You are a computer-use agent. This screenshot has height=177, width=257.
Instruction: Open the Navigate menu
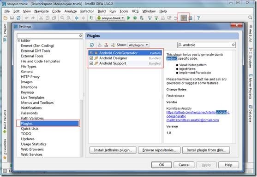click(x=42, y=11)
